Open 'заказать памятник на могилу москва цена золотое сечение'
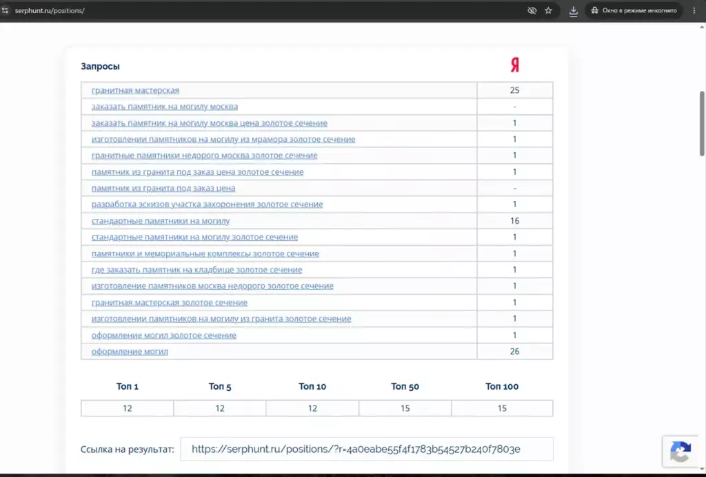 coord(210,123)
